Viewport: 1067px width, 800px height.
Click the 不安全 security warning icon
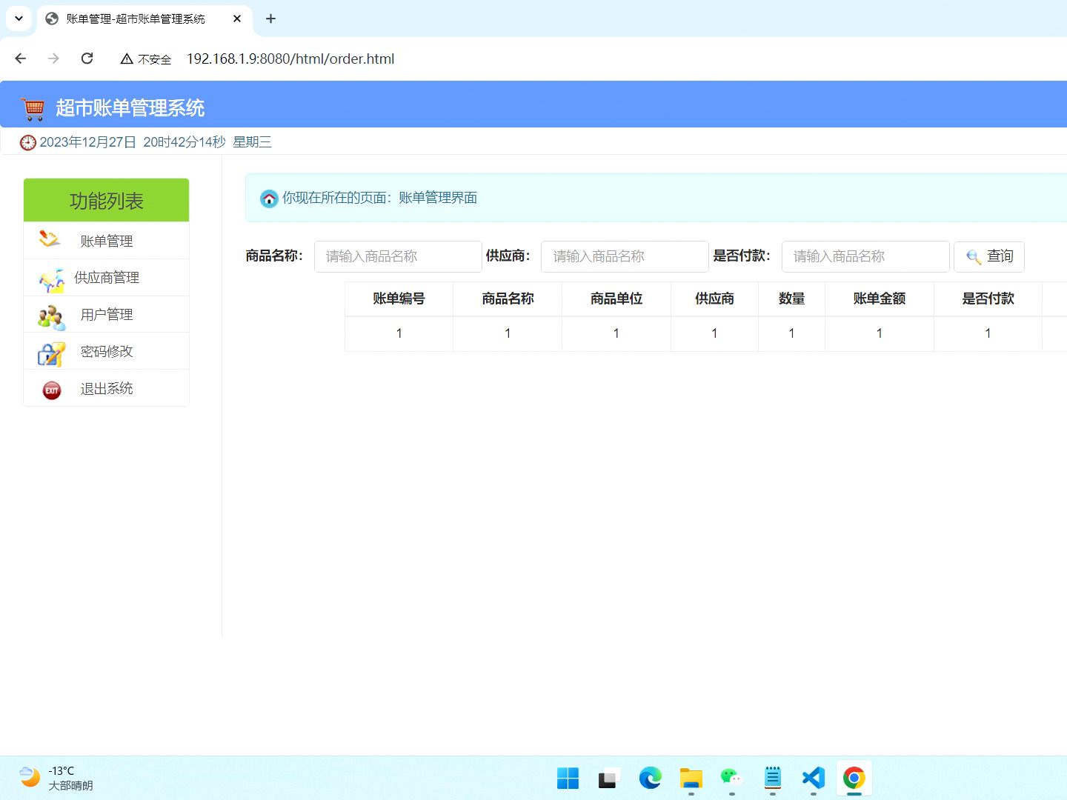tap(127, 59)
